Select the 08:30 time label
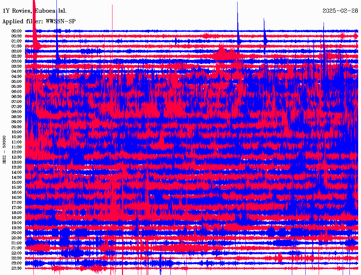Image resolution: width=361 pixels, height=275 pixels. tap(17, 117)
